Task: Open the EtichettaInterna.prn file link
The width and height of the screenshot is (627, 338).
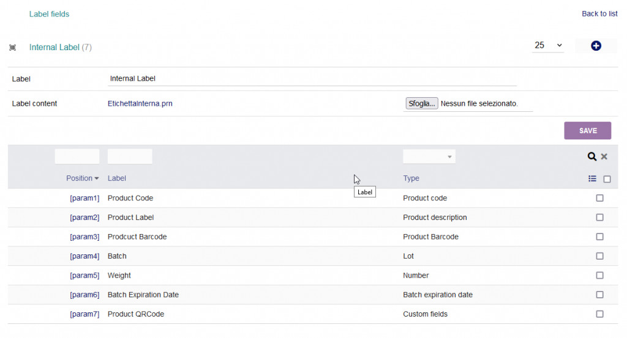Action: pos(140,104)
